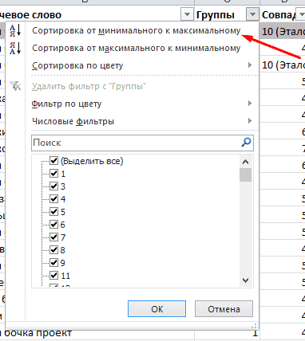The width and height of the screenshot is (305, 341).
Task: Open the Совпад column filter dropdown
Action: pyautogui.click(x=301, y=14)
